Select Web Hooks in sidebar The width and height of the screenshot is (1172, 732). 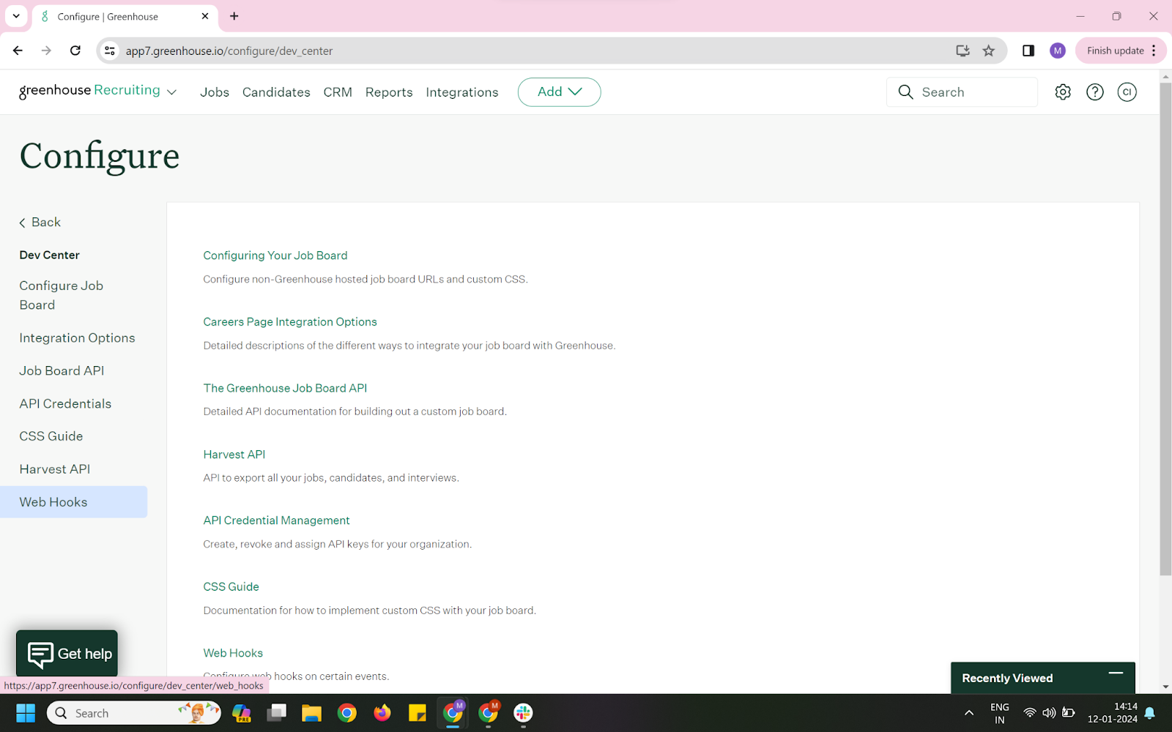point(73,502)
